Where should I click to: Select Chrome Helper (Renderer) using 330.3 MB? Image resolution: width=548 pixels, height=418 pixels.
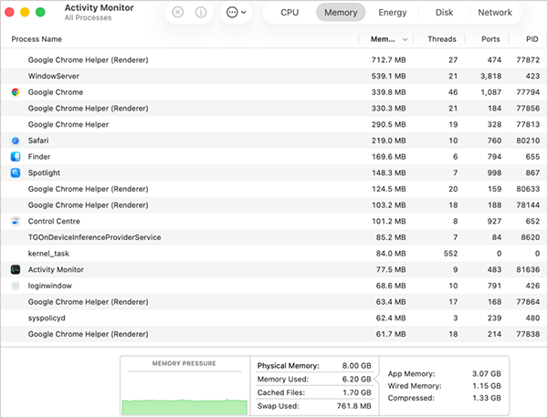(274, 109)
